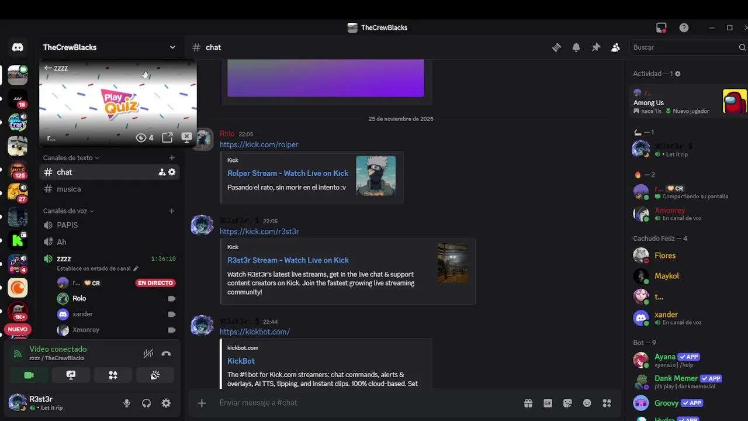Close the stream preview overlay
Image resolution: width=748 pixels, height=421 pixels.
click(x=186, y=137)
